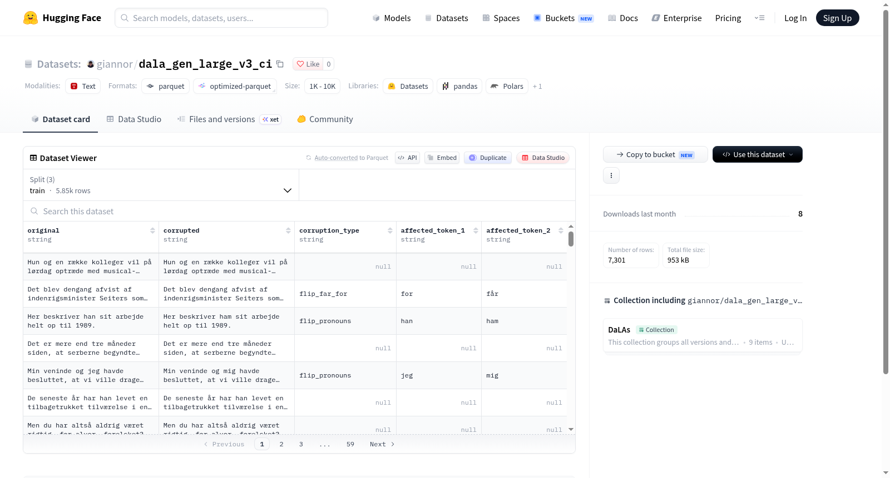
Task: Open the Files and versions tab
Action: click(x=229, y=119)
